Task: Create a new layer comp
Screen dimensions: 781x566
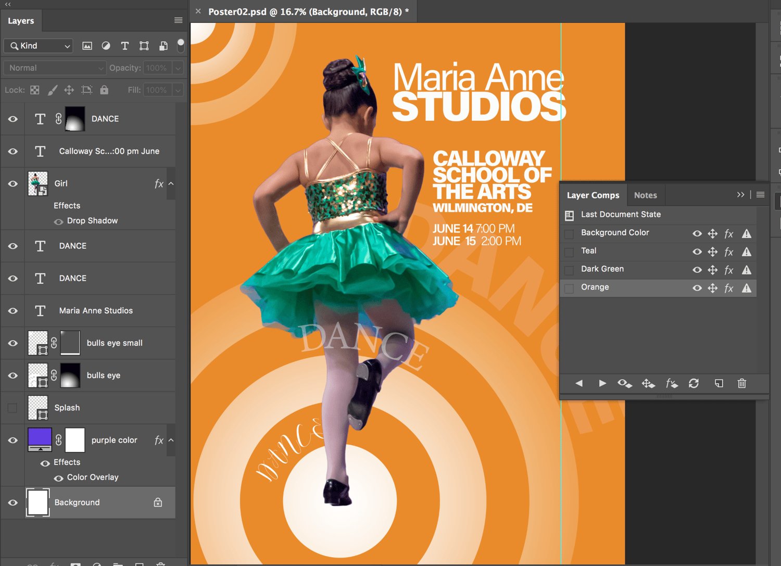Action: click(x=719, y=384)
